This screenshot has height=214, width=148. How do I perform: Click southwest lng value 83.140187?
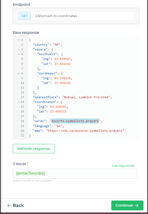[x=62, y=59]
